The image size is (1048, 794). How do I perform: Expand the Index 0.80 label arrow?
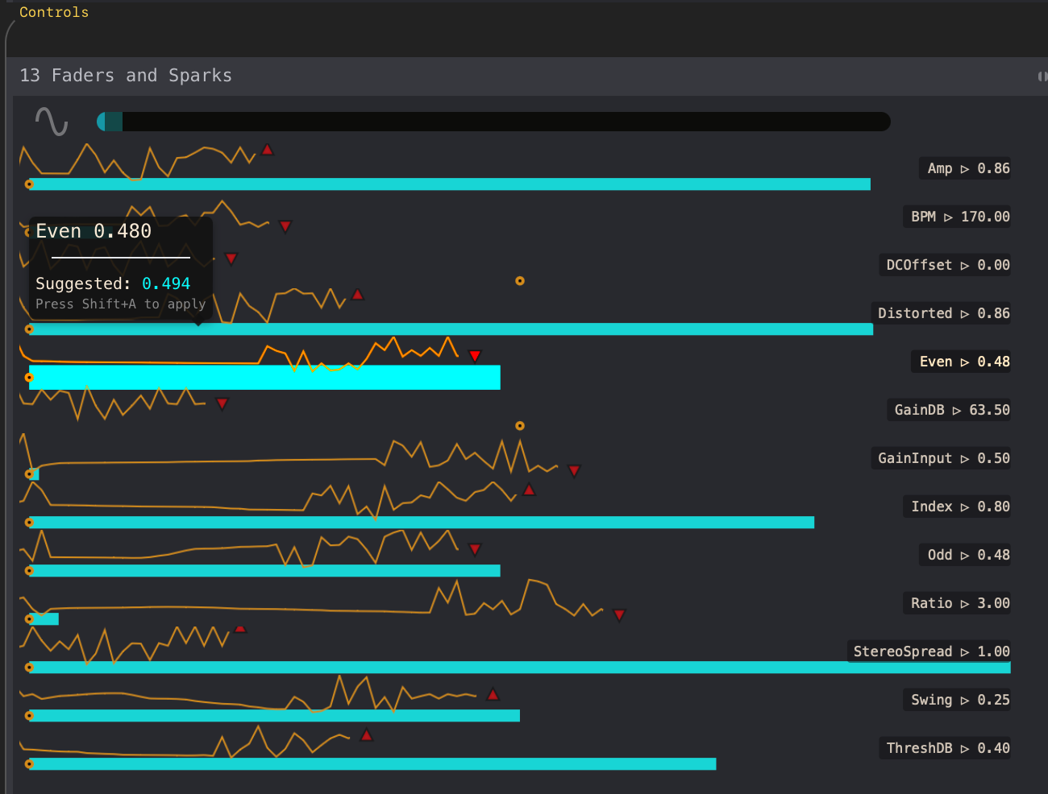965,507
